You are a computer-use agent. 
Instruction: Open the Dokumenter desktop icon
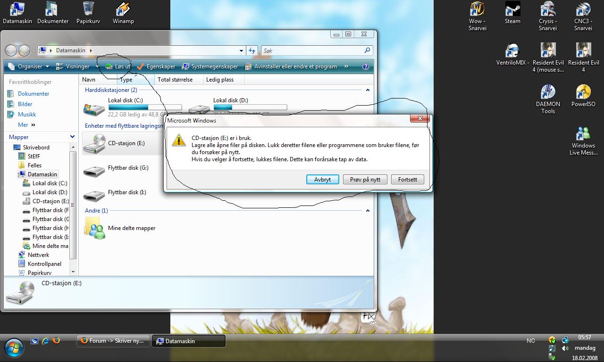click(x=53, y=13)
